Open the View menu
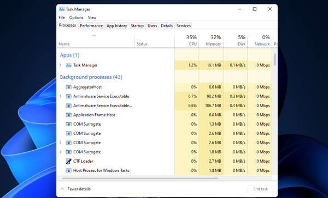This screenshot has width=328, height=198. pos(92,17)
